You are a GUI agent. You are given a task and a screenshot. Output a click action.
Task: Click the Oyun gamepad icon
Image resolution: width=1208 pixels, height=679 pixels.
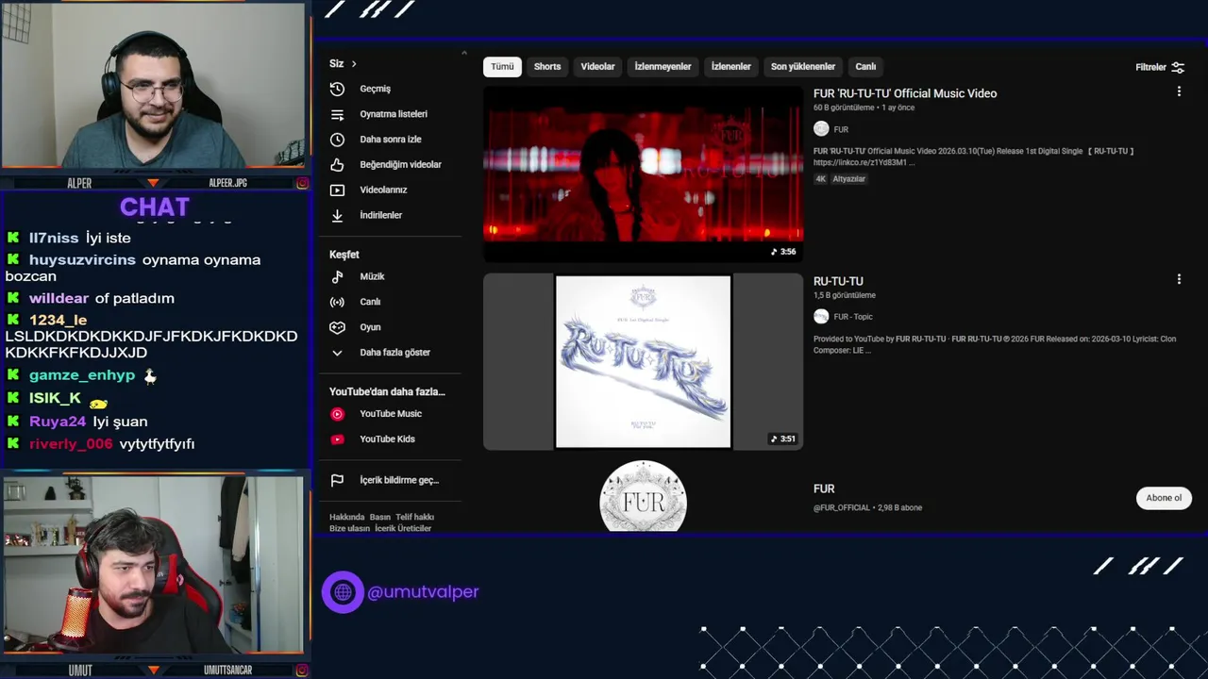pos(337,327)
